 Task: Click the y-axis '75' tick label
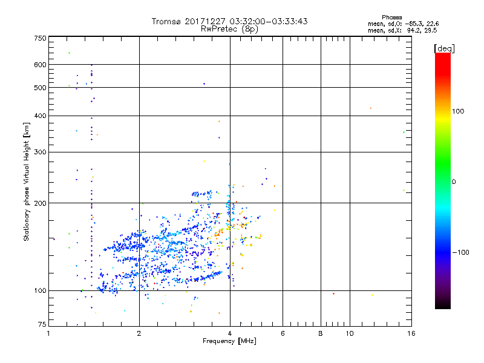[42, 324]
